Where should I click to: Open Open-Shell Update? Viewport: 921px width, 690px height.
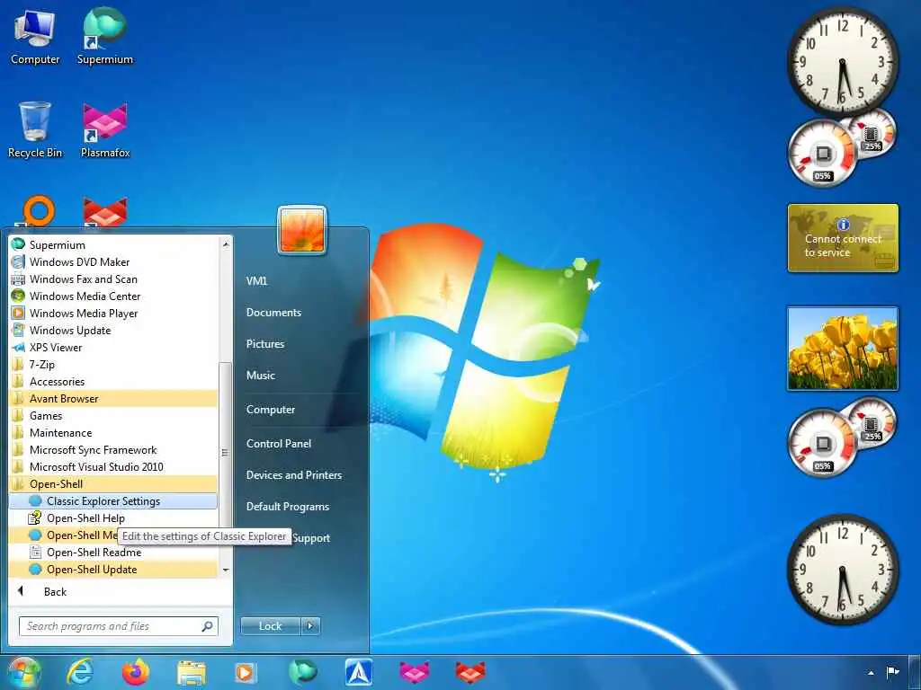[113, 569]
